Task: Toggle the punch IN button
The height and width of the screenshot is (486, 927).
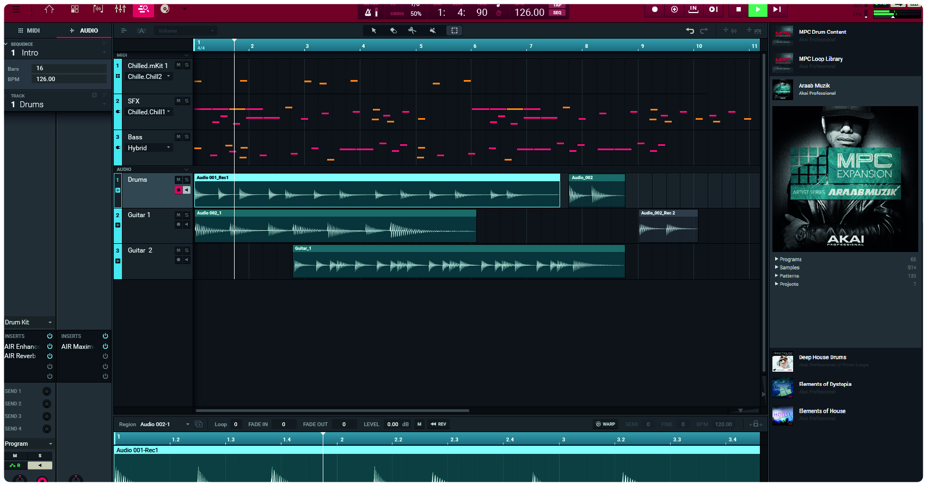Action: (x=693, y=9)
